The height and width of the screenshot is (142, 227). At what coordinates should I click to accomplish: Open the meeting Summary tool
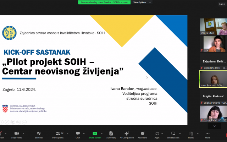click(111, 135)
